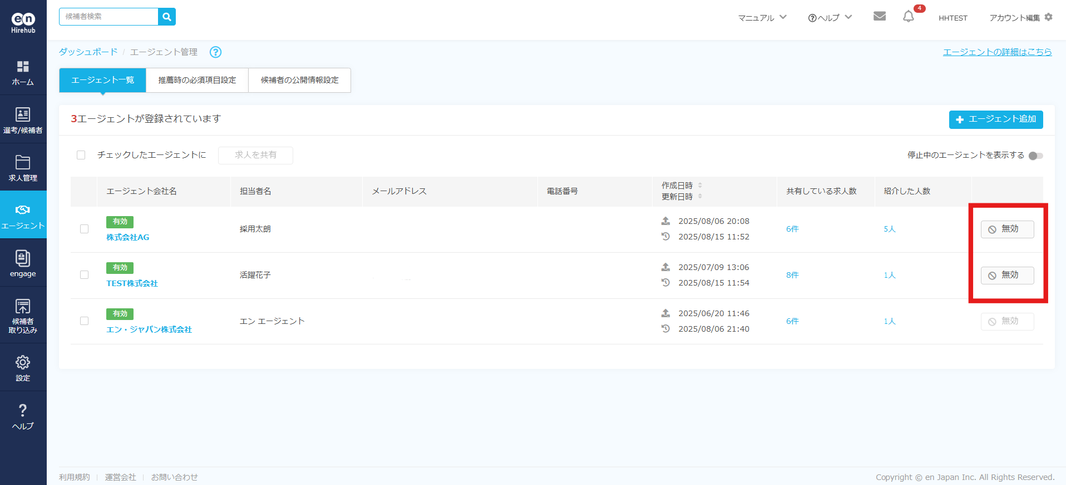Check the box for 株式会社AG row
Screen dimensions: 1066x485
click(x=85, y=229)
